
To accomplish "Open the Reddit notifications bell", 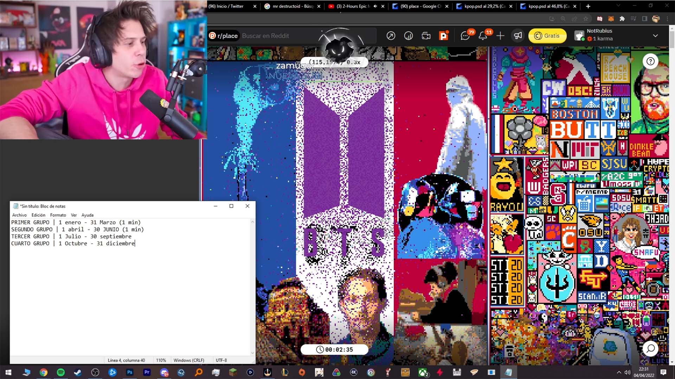I will click(x=483, y=35).
